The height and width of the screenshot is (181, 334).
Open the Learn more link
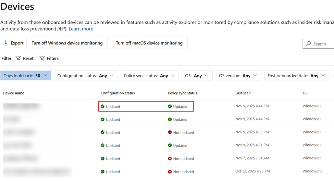[81, 29]
